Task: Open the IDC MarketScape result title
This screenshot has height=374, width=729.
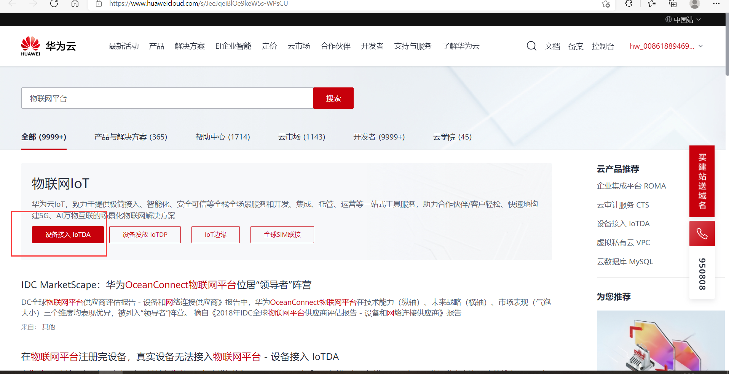Action: [166, 285]
